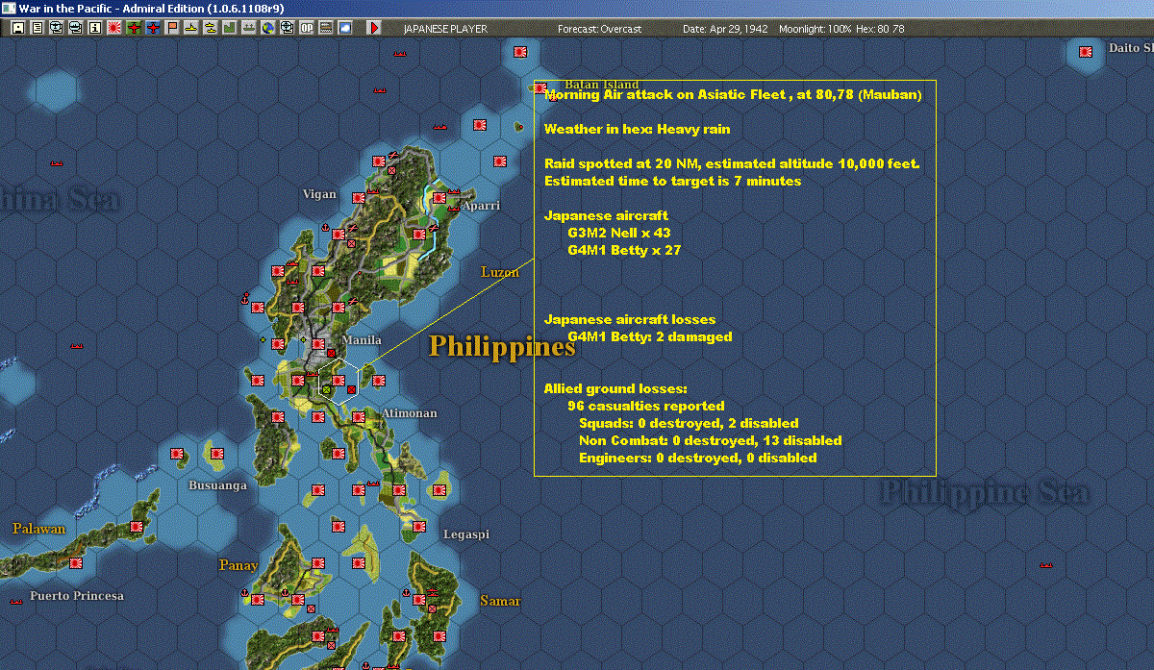Click the orange flag toolbar icon

pyautogui.click(x=172, y=29)
